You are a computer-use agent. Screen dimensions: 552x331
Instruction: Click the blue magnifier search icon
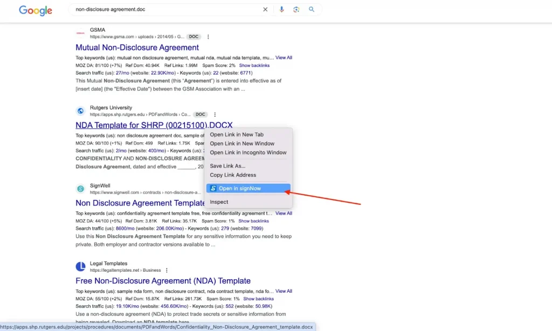(312, 10)
